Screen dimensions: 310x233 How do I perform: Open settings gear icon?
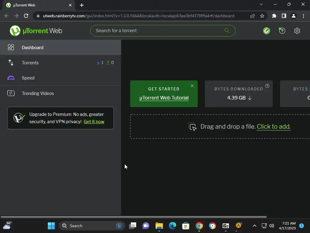coord(297,31)
